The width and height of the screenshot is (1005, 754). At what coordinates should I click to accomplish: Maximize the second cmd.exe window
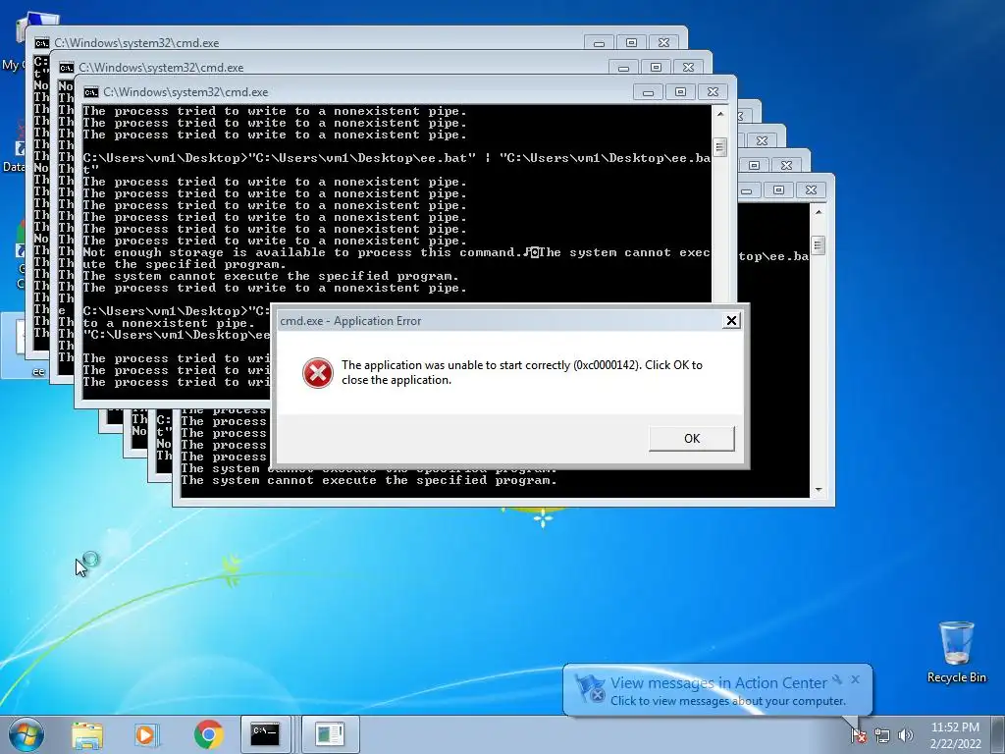coord(656,68)
